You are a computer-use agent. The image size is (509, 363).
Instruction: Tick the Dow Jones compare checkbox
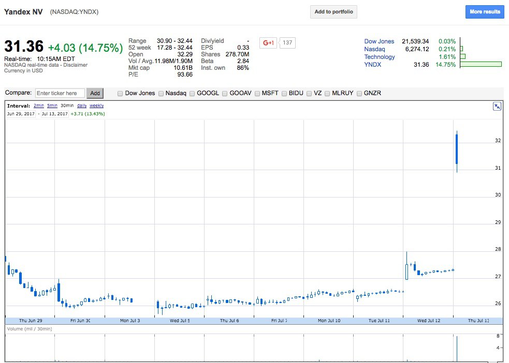[x=120, y=94]
